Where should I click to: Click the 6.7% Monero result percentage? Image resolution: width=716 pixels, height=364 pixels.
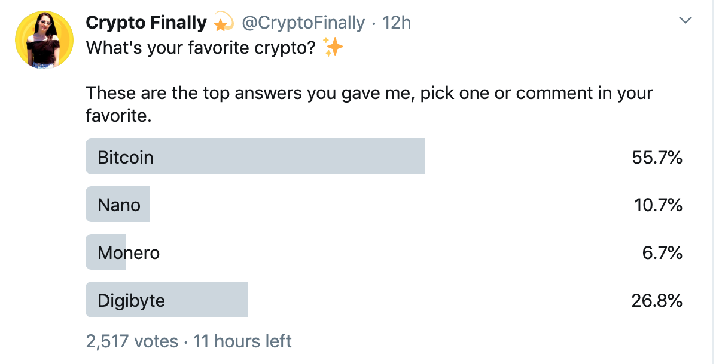coord(662,253)
